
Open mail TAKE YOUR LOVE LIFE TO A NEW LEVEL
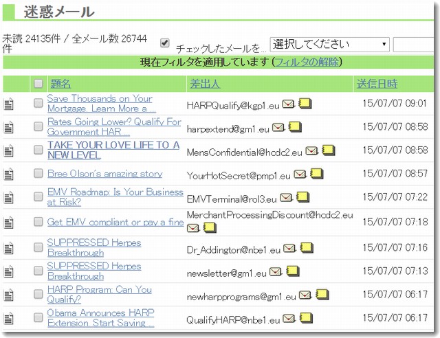click(113, 150)
